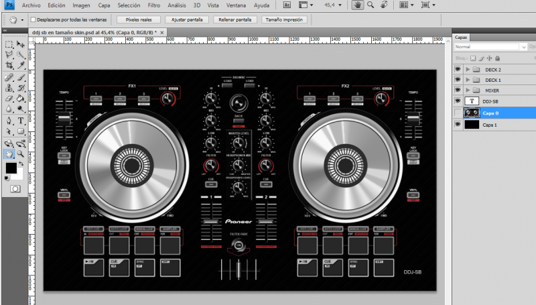Select the Blur tool

(9, 109)
